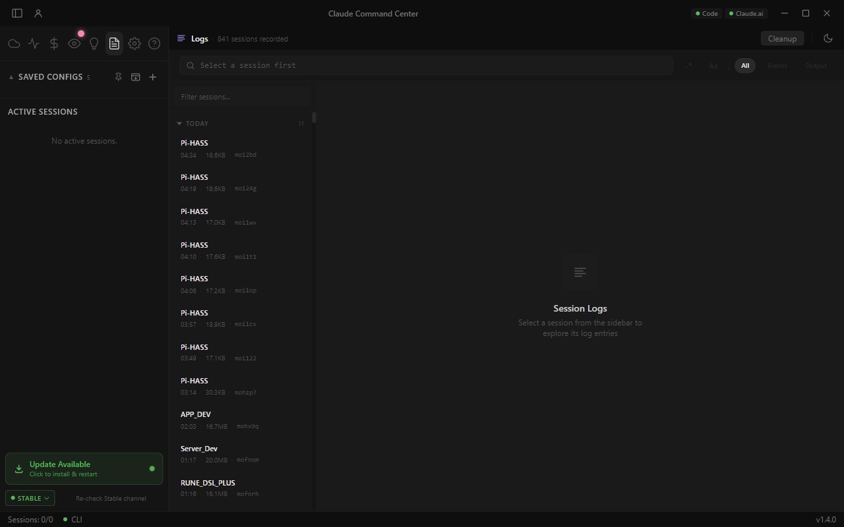Open the settings gear icon
Screen dimensions: 844x527
(x=135, y=43)
